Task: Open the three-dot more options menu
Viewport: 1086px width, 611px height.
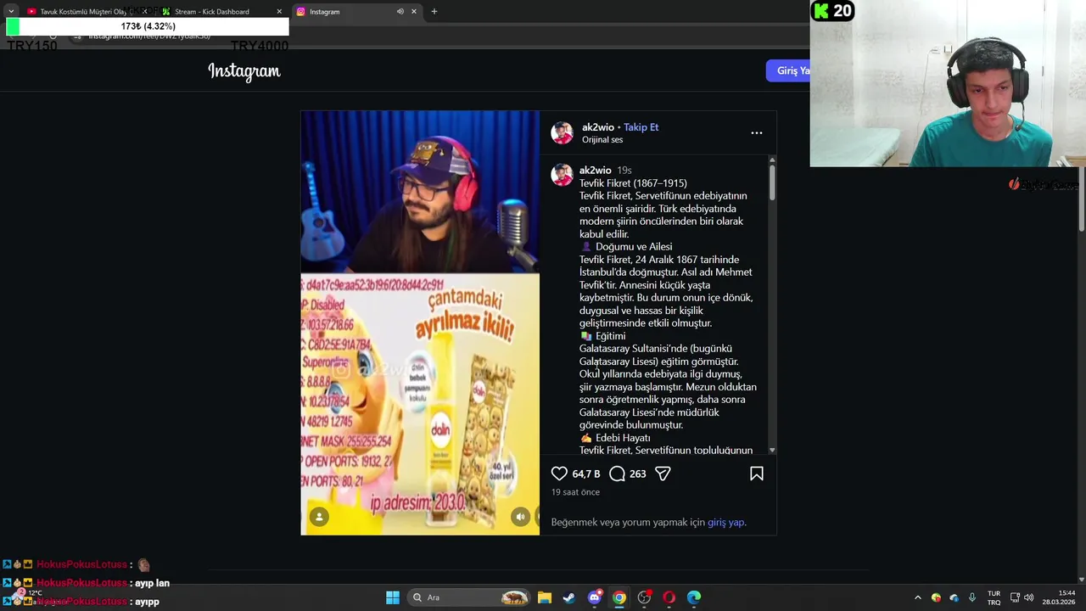Action: (757, 132)
